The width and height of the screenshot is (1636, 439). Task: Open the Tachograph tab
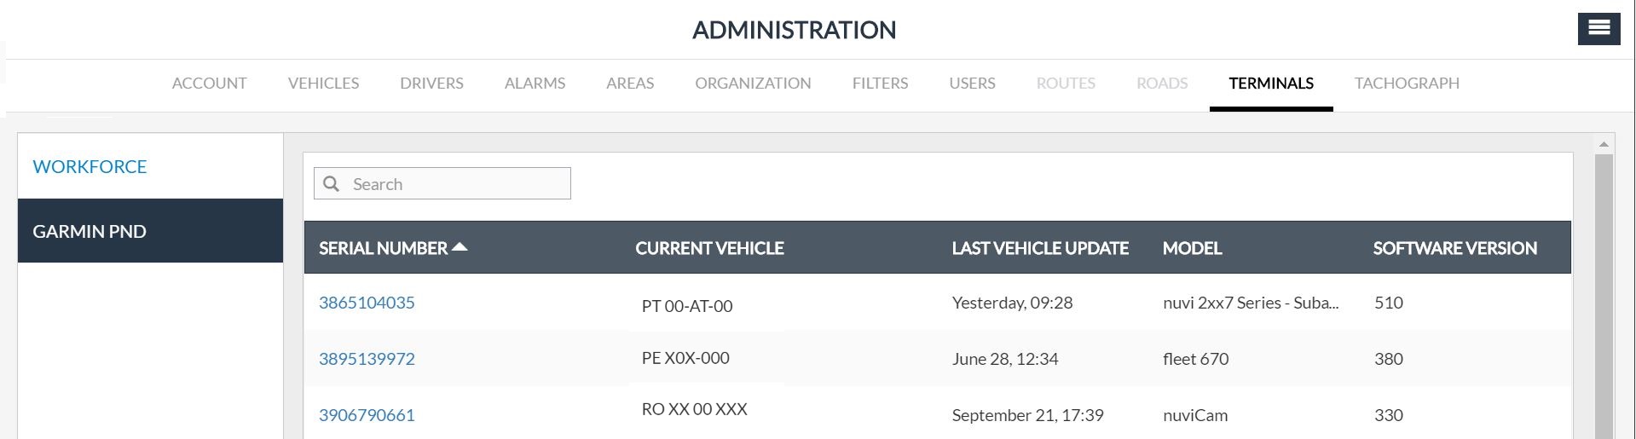tap(1407, 84)
